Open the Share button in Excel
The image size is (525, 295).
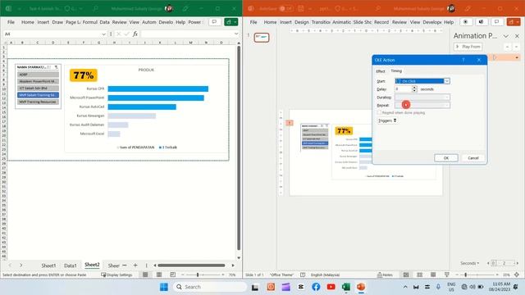click(231, 22)
